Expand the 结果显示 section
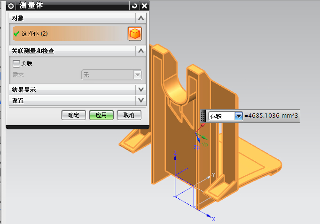The width and height of the screenshot is (320, 224). pos(140,89)
